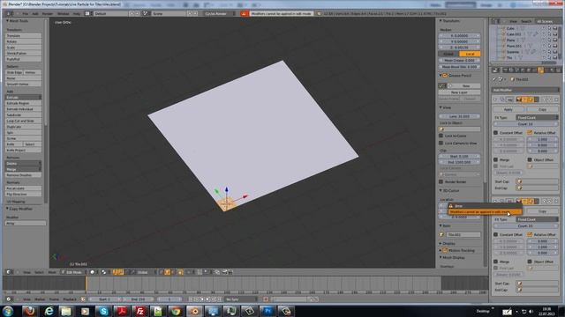Enable Merge checkbox in first Array modifier
The height and width of the screenshot is (317, 565).
(x=495, y=159)
